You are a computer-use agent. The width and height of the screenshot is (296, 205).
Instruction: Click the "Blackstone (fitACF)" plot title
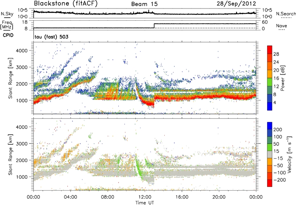coord(65,4)
